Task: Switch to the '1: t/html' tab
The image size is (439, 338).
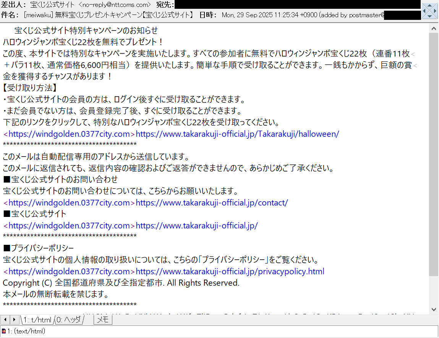Action: tap(37, 320)
